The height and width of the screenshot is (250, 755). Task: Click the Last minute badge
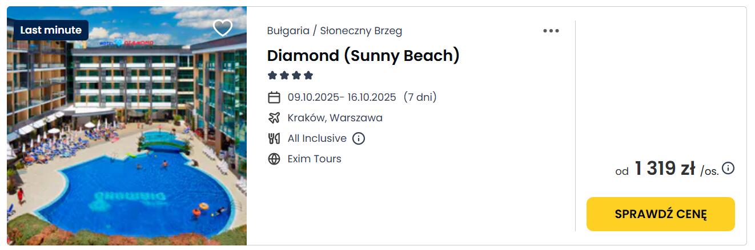click(51, 30)
